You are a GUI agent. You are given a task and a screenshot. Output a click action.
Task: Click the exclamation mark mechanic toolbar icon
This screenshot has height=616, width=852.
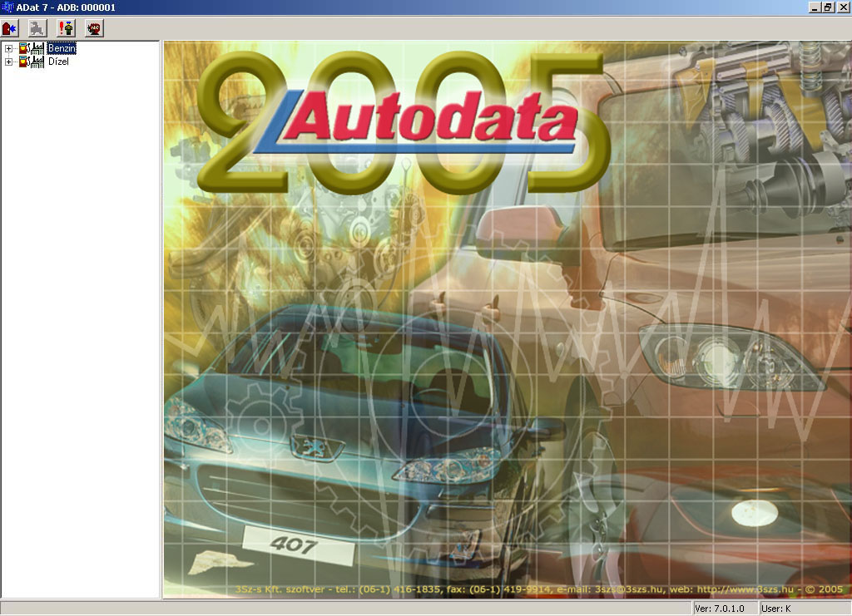[x=67, y=28]
